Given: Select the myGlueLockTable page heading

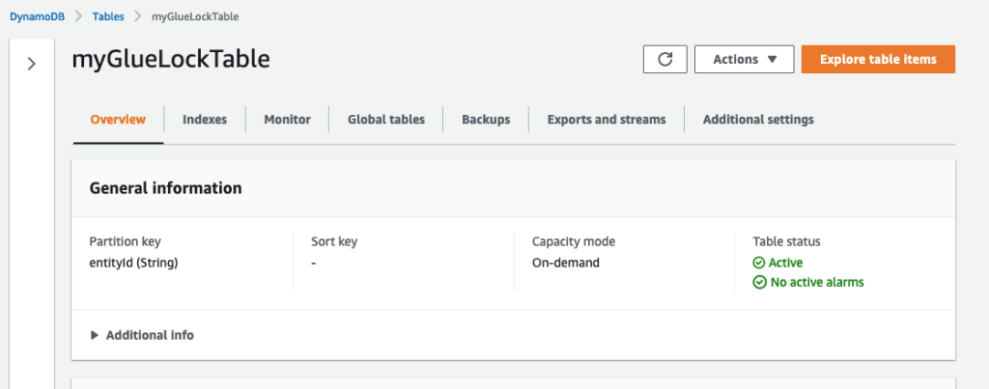Looking at the screenshot, I should 171,59.
